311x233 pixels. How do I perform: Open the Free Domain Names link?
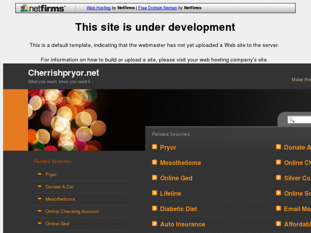(157, 8)
